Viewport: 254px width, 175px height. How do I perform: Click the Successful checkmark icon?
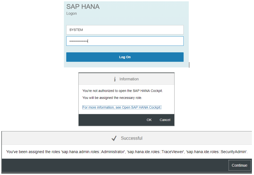click(114, 138)
